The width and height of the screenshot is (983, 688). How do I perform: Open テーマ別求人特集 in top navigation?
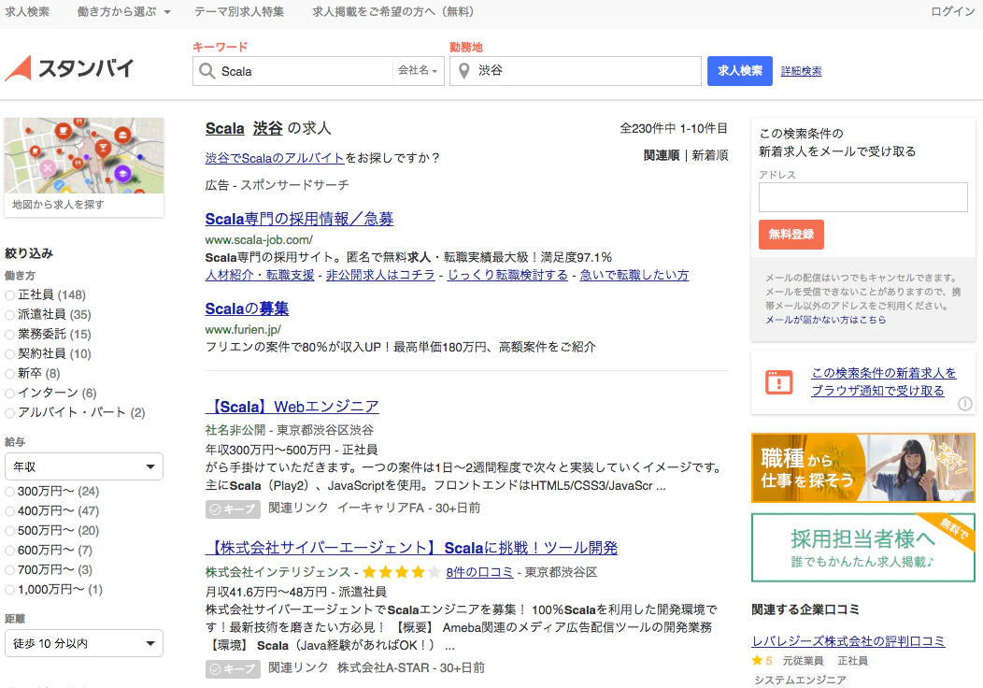click(239, 12)
